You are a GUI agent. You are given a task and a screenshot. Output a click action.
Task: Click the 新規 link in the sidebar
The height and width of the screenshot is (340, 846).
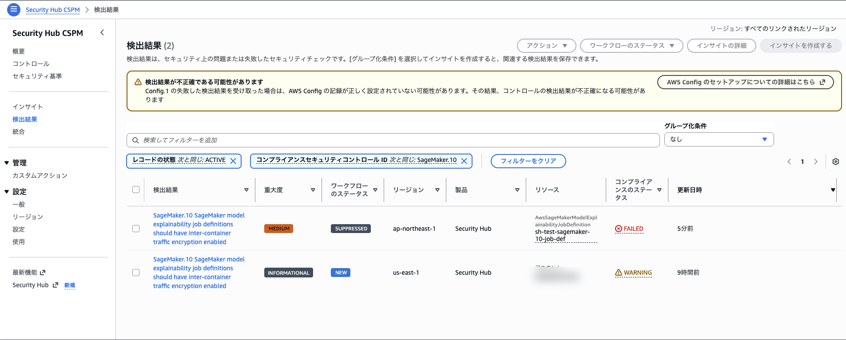pos(70,285)
